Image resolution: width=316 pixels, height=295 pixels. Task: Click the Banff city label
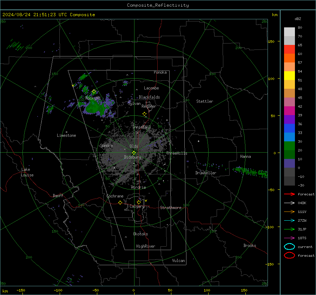(58, 195)
